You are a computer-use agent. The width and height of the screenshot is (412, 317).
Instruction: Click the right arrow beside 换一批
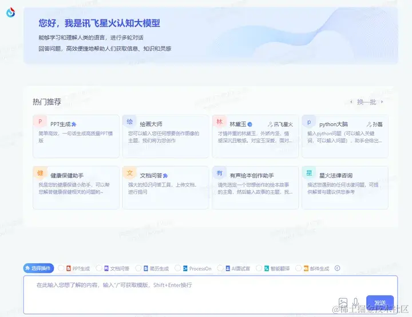click(x=382, y=102)
